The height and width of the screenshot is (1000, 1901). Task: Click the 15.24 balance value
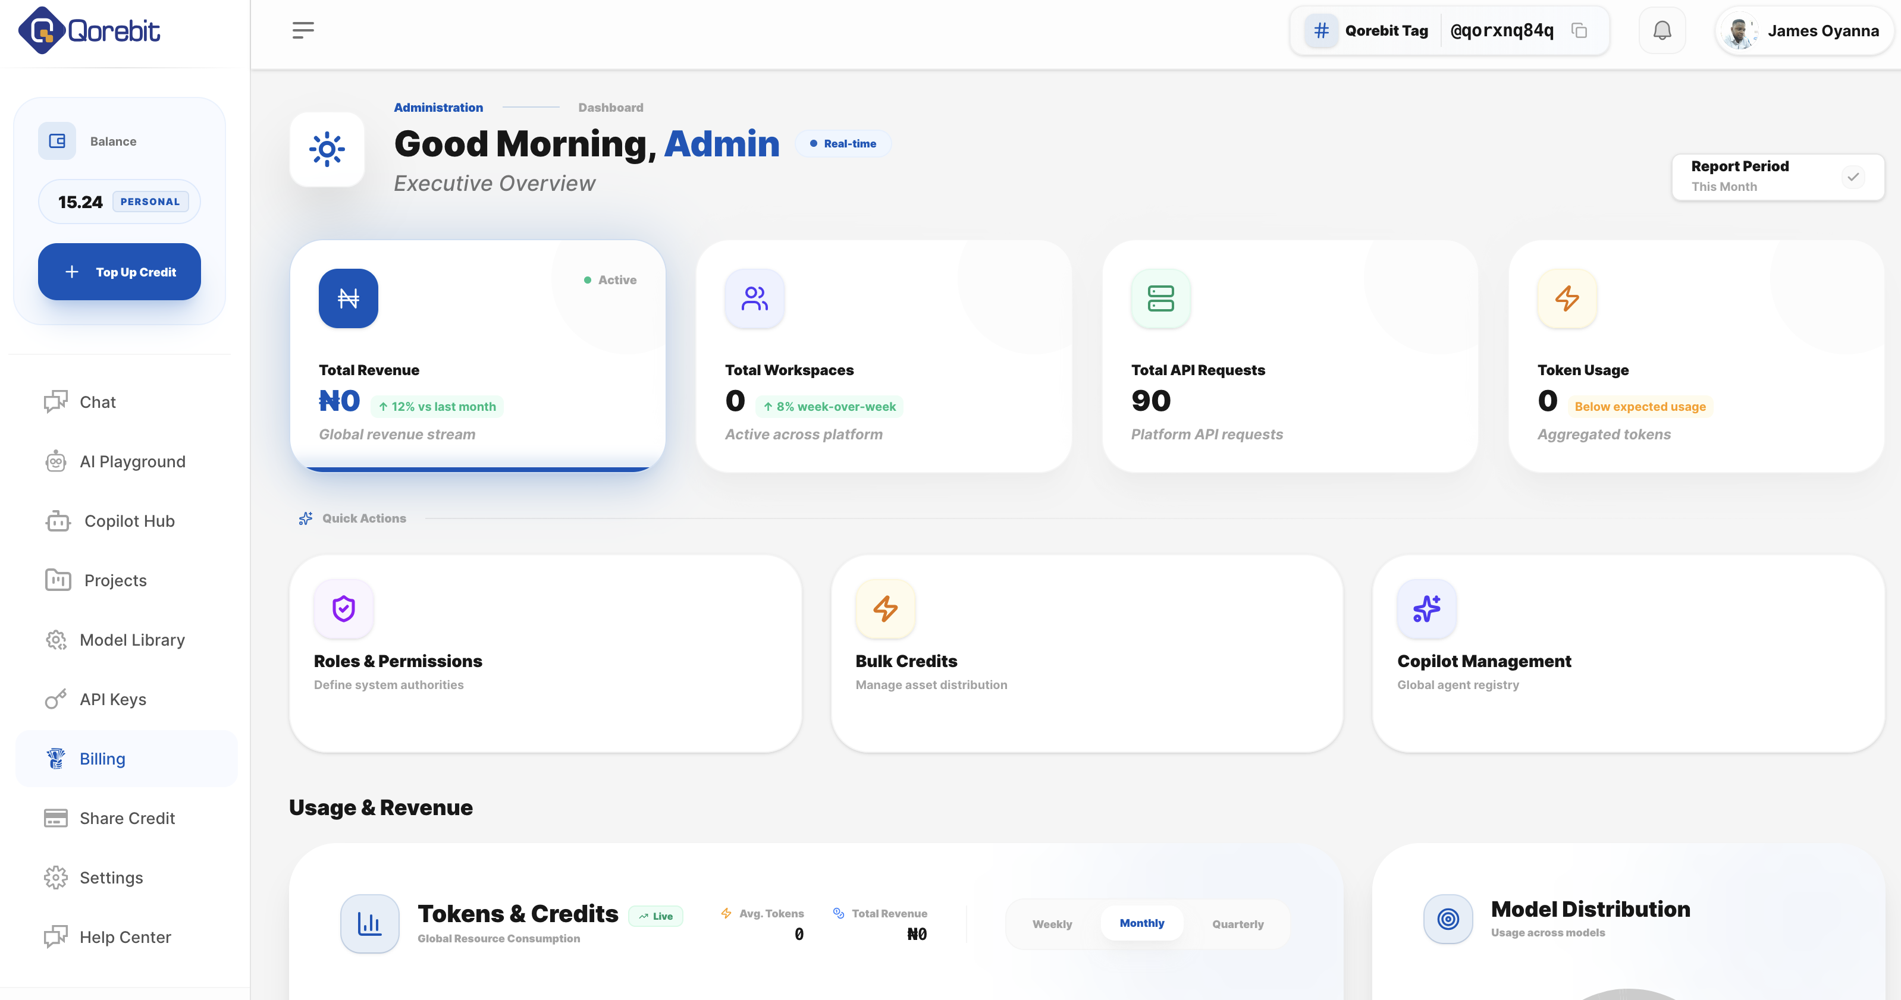click(x=80, y=202)
